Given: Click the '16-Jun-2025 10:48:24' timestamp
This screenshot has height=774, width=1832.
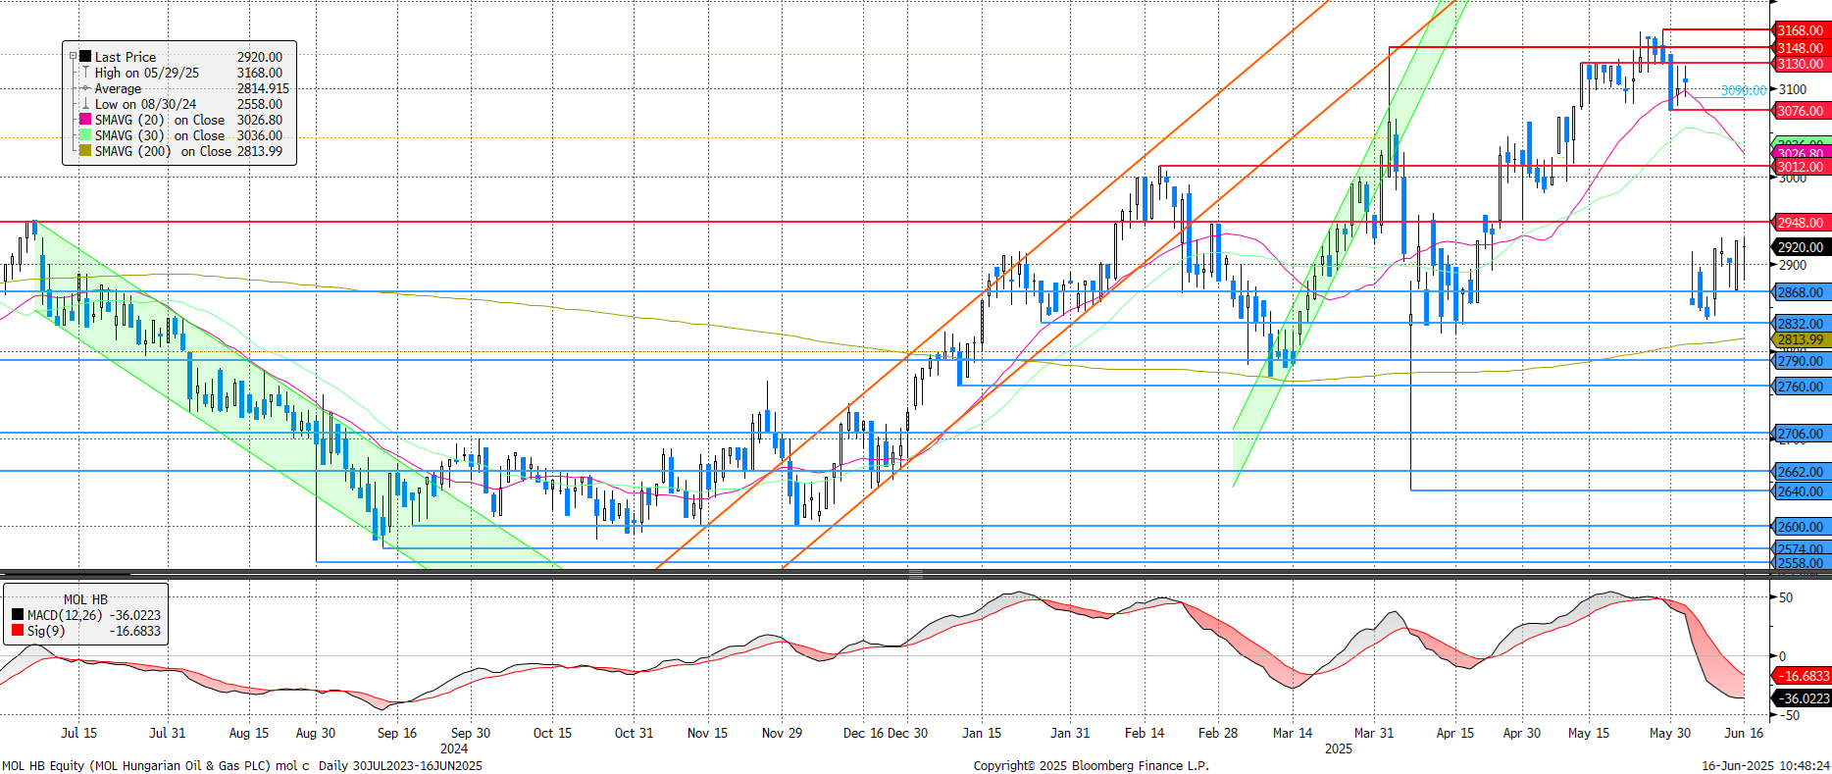Looking at the screenshot, I should click(x=1765, y=765).
